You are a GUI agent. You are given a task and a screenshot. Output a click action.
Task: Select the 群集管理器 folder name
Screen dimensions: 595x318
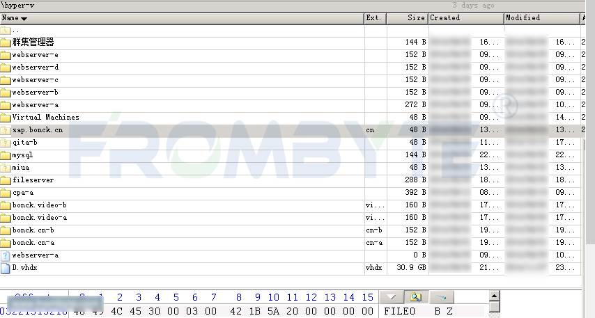pyautogui.click(x=33, y=42)
